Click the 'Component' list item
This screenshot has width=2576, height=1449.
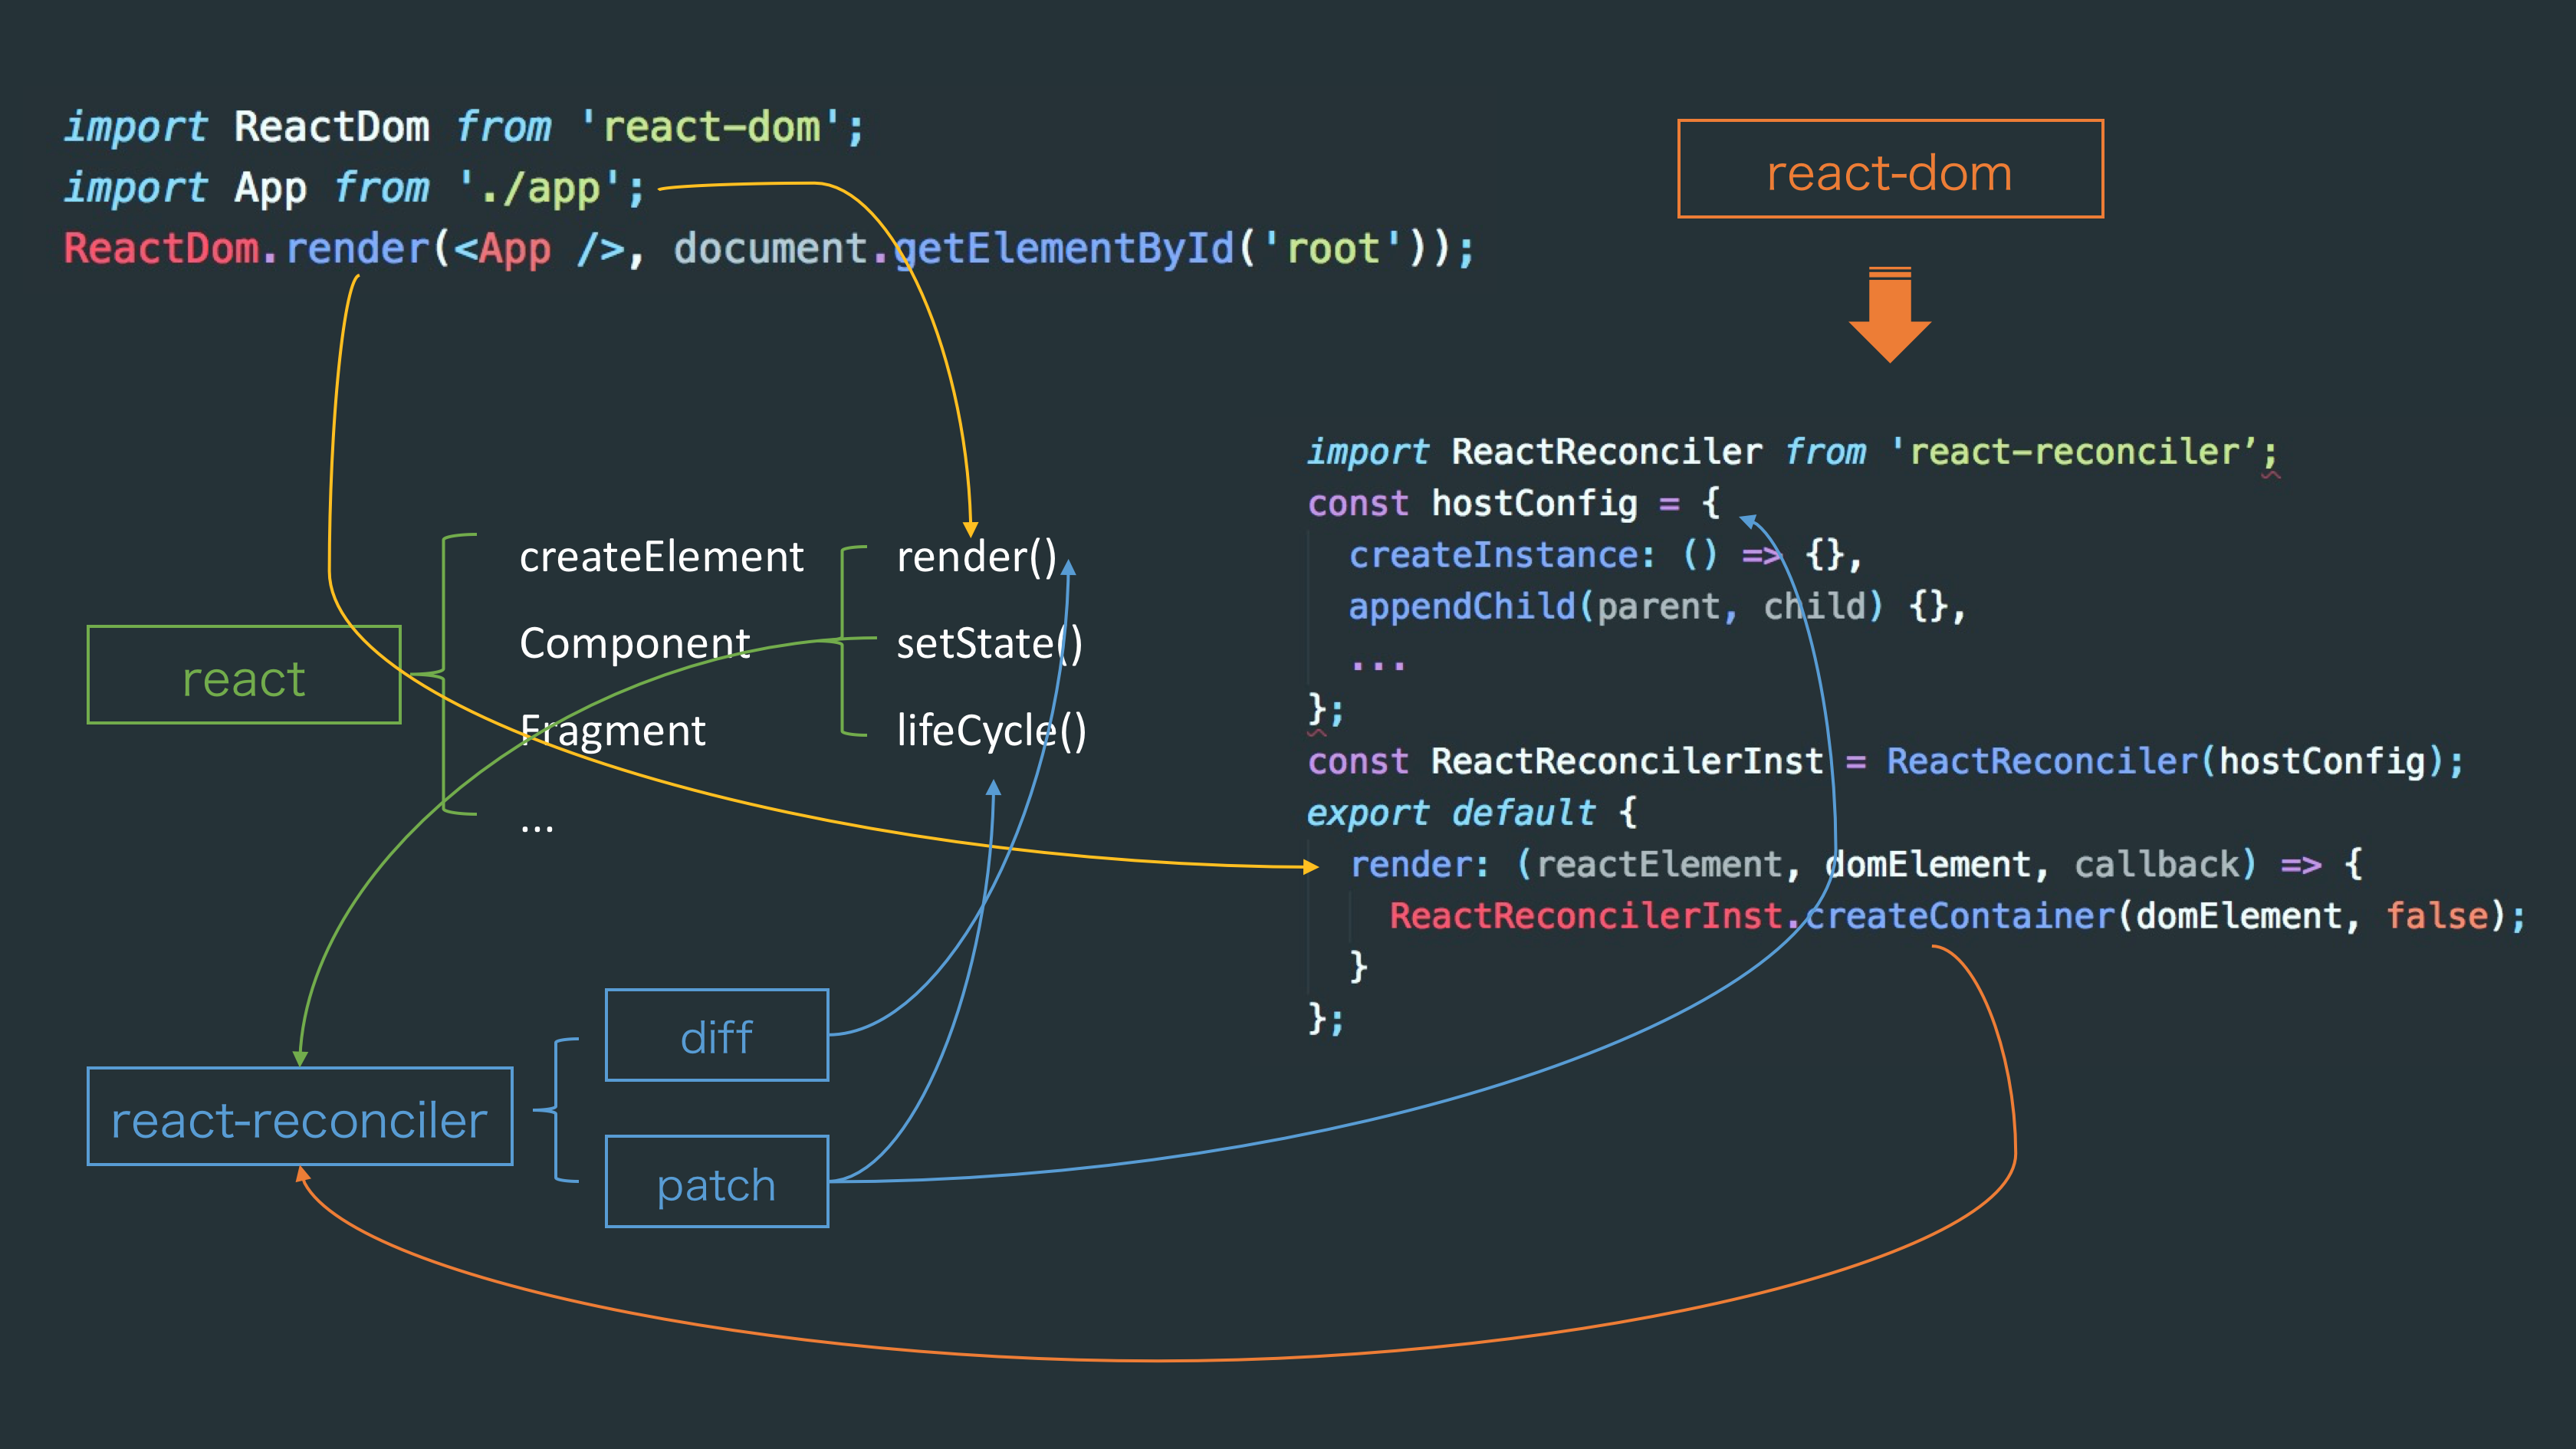pos(635,644)
